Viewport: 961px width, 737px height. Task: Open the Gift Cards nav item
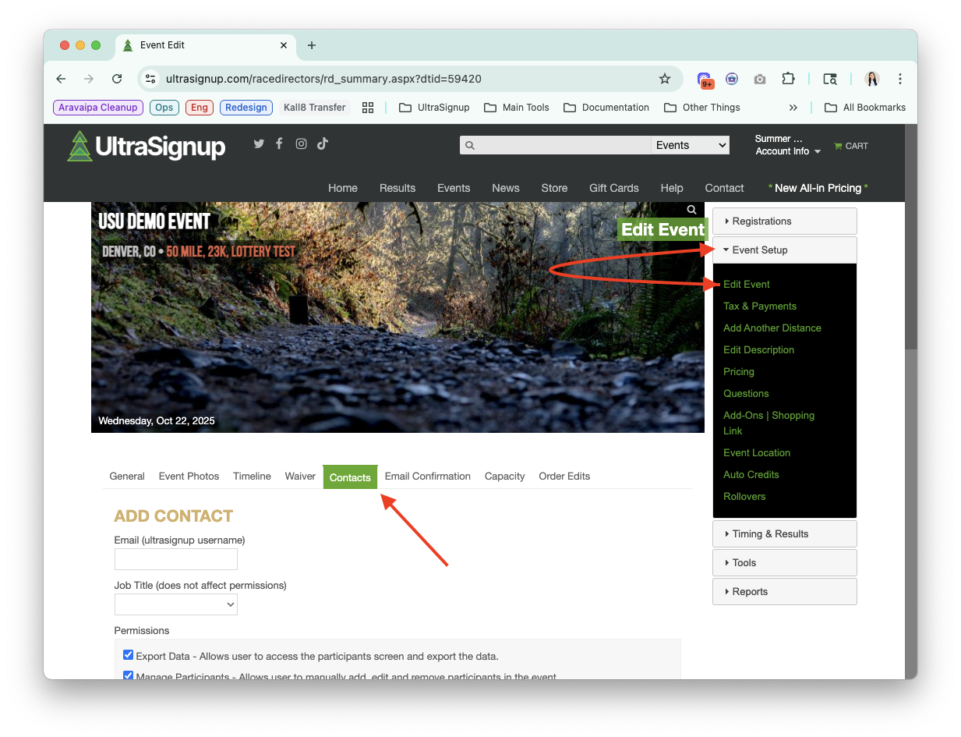click(614, 188)
